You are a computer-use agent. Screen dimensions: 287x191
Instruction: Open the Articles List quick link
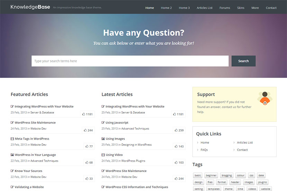(x=245, y=143)
